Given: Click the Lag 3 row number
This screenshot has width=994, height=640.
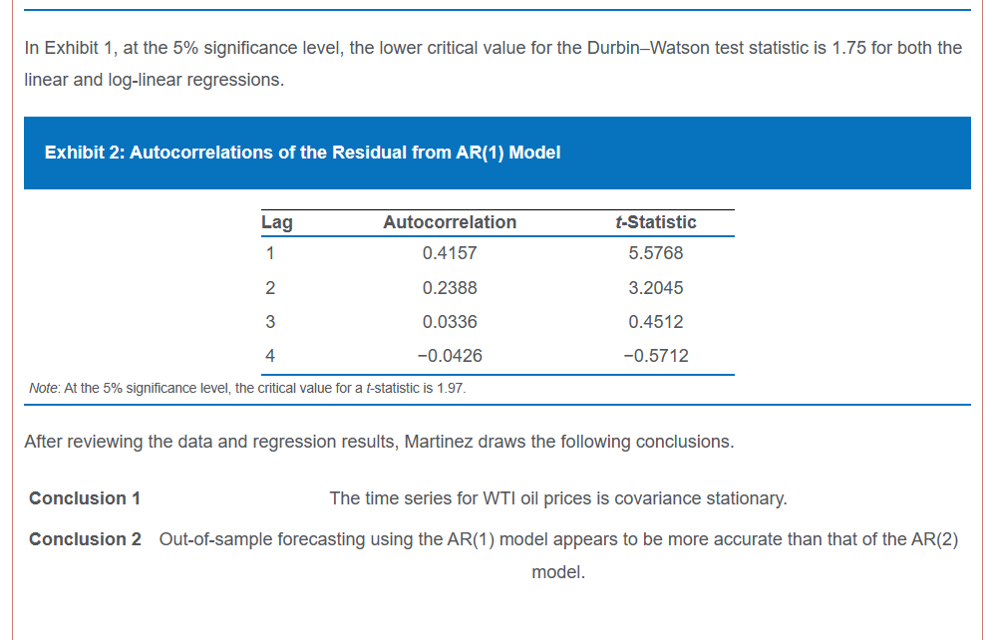Looking at the screenshot, I should click(x=268, y=322).
